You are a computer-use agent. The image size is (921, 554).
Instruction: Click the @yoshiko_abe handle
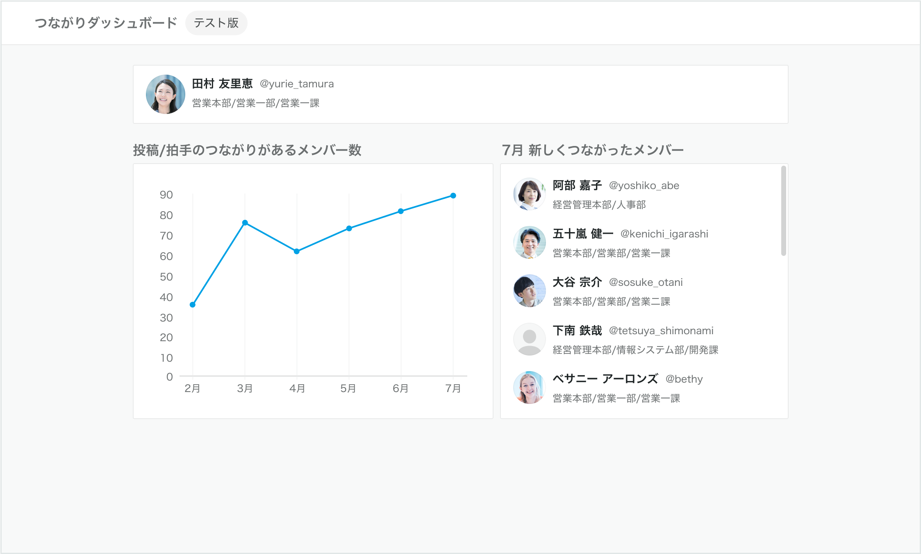[x=644, y=186]
